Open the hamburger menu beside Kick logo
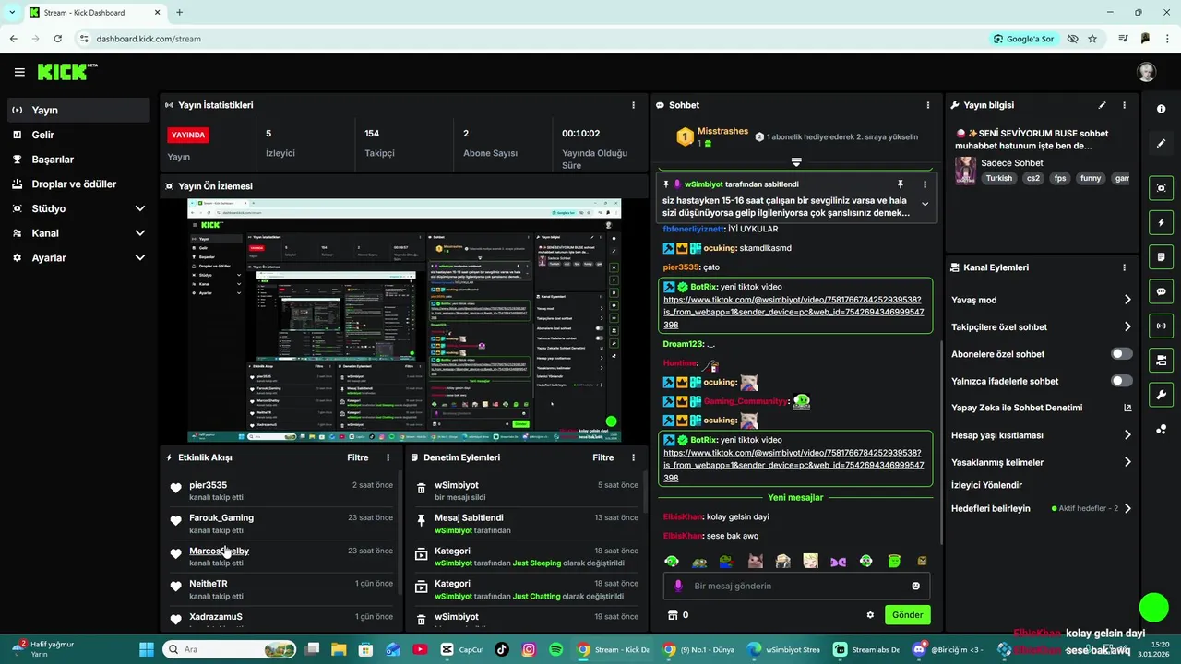This screenshot has height=664, width=1181. [x=19, y=72]
